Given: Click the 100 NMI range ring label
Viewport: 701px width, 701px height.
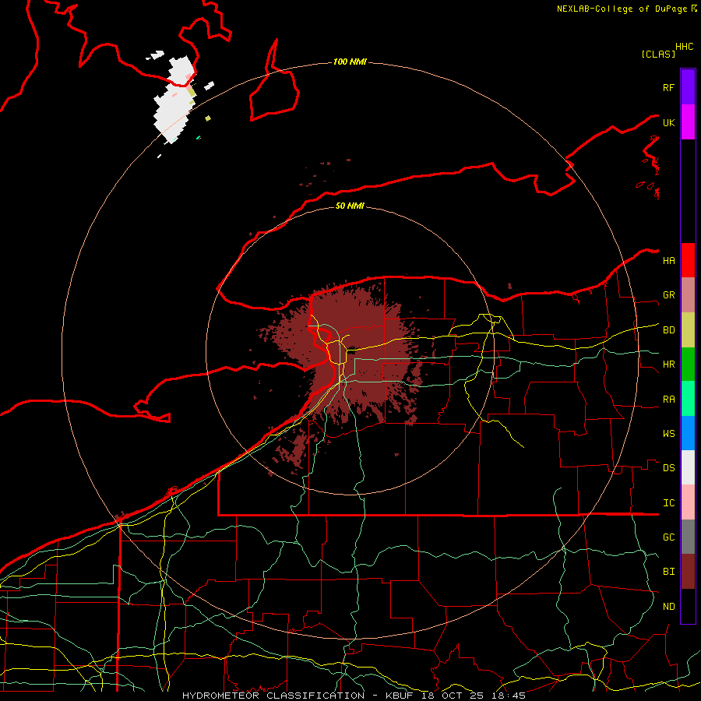Looking at the screenshot, I should tap(350, 62).
